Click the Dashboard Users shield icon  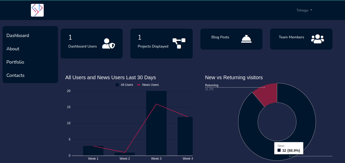pyautogui.click(x=108, y=43)
